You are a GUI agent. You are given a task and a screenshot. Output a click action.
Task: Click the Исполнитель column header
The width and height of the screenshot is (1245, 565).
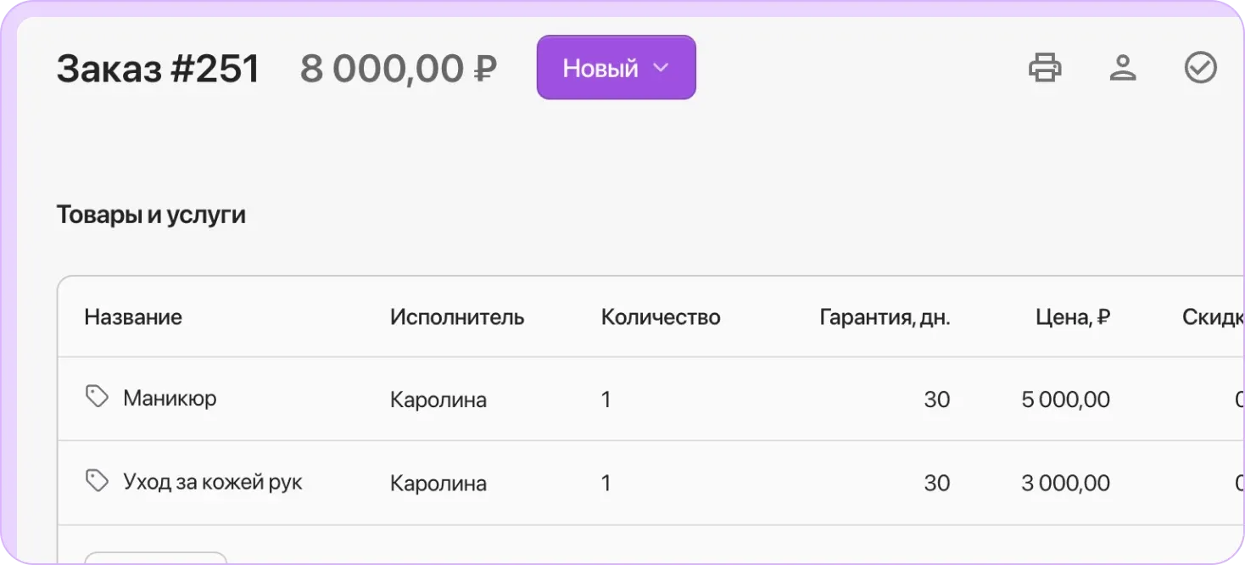coord(456,316)
